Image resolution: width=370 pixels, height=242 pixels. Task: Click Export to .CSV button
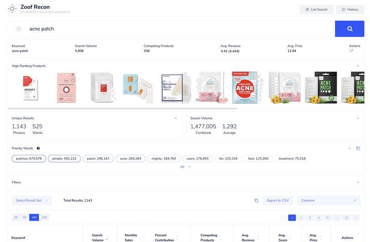[x=277, y=200]
